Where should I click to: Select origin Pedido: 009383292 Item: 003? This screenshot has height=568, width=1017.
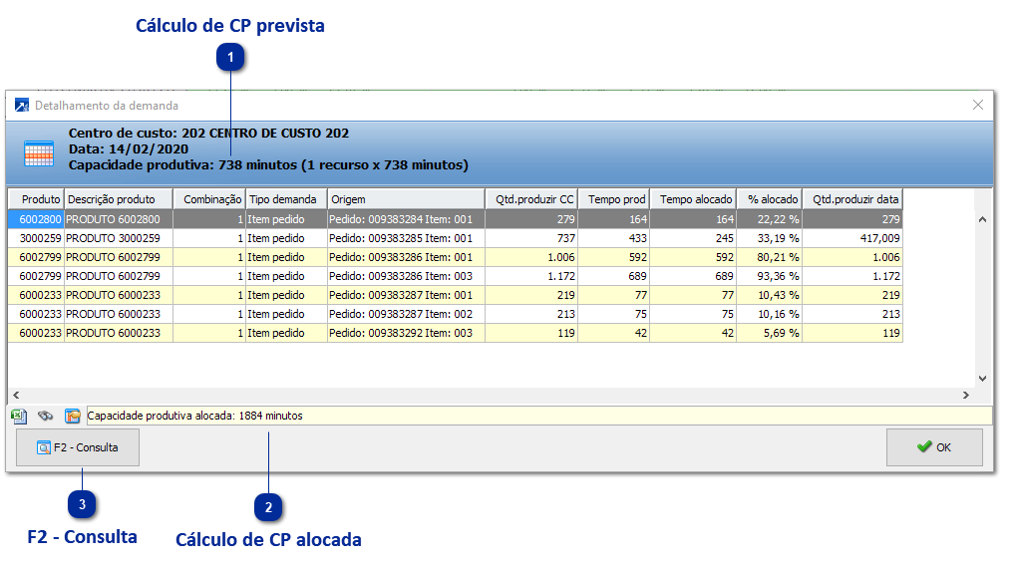(406, 333)
